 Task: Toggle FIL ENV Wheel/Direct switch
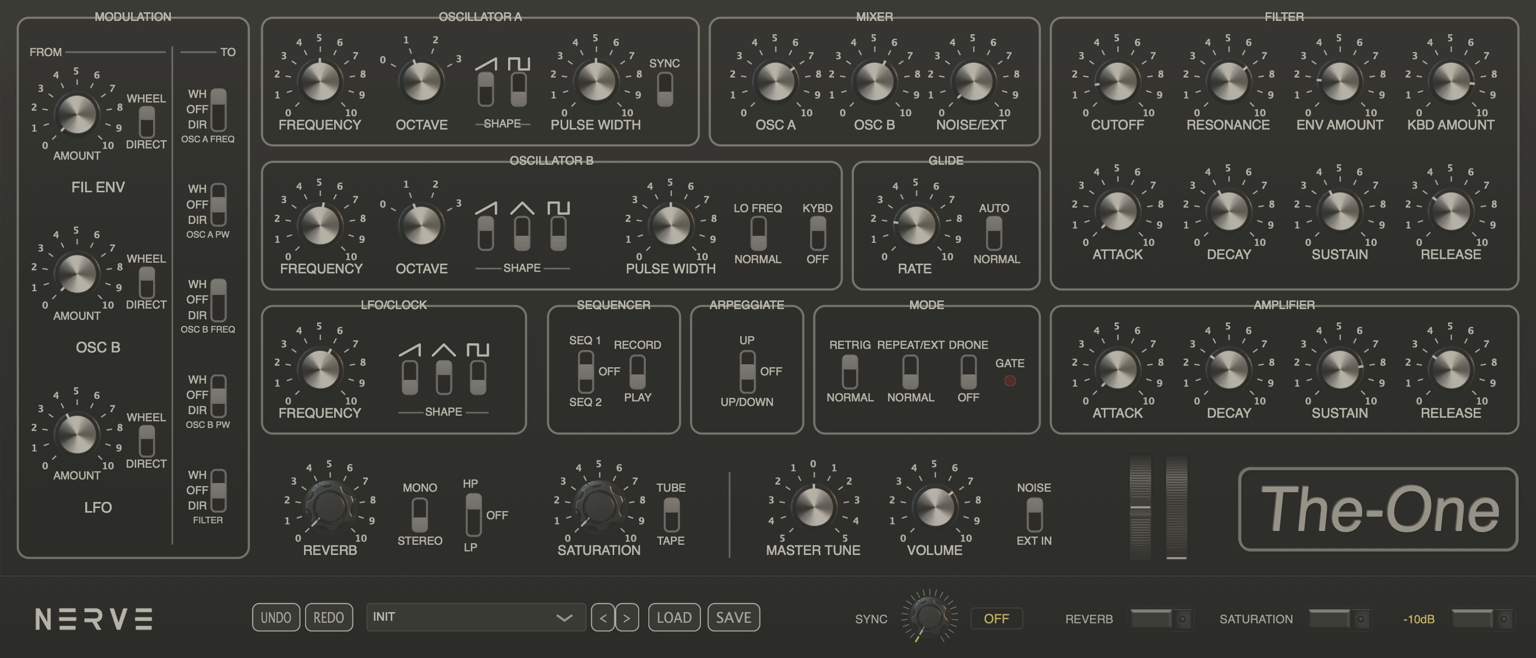147,122
